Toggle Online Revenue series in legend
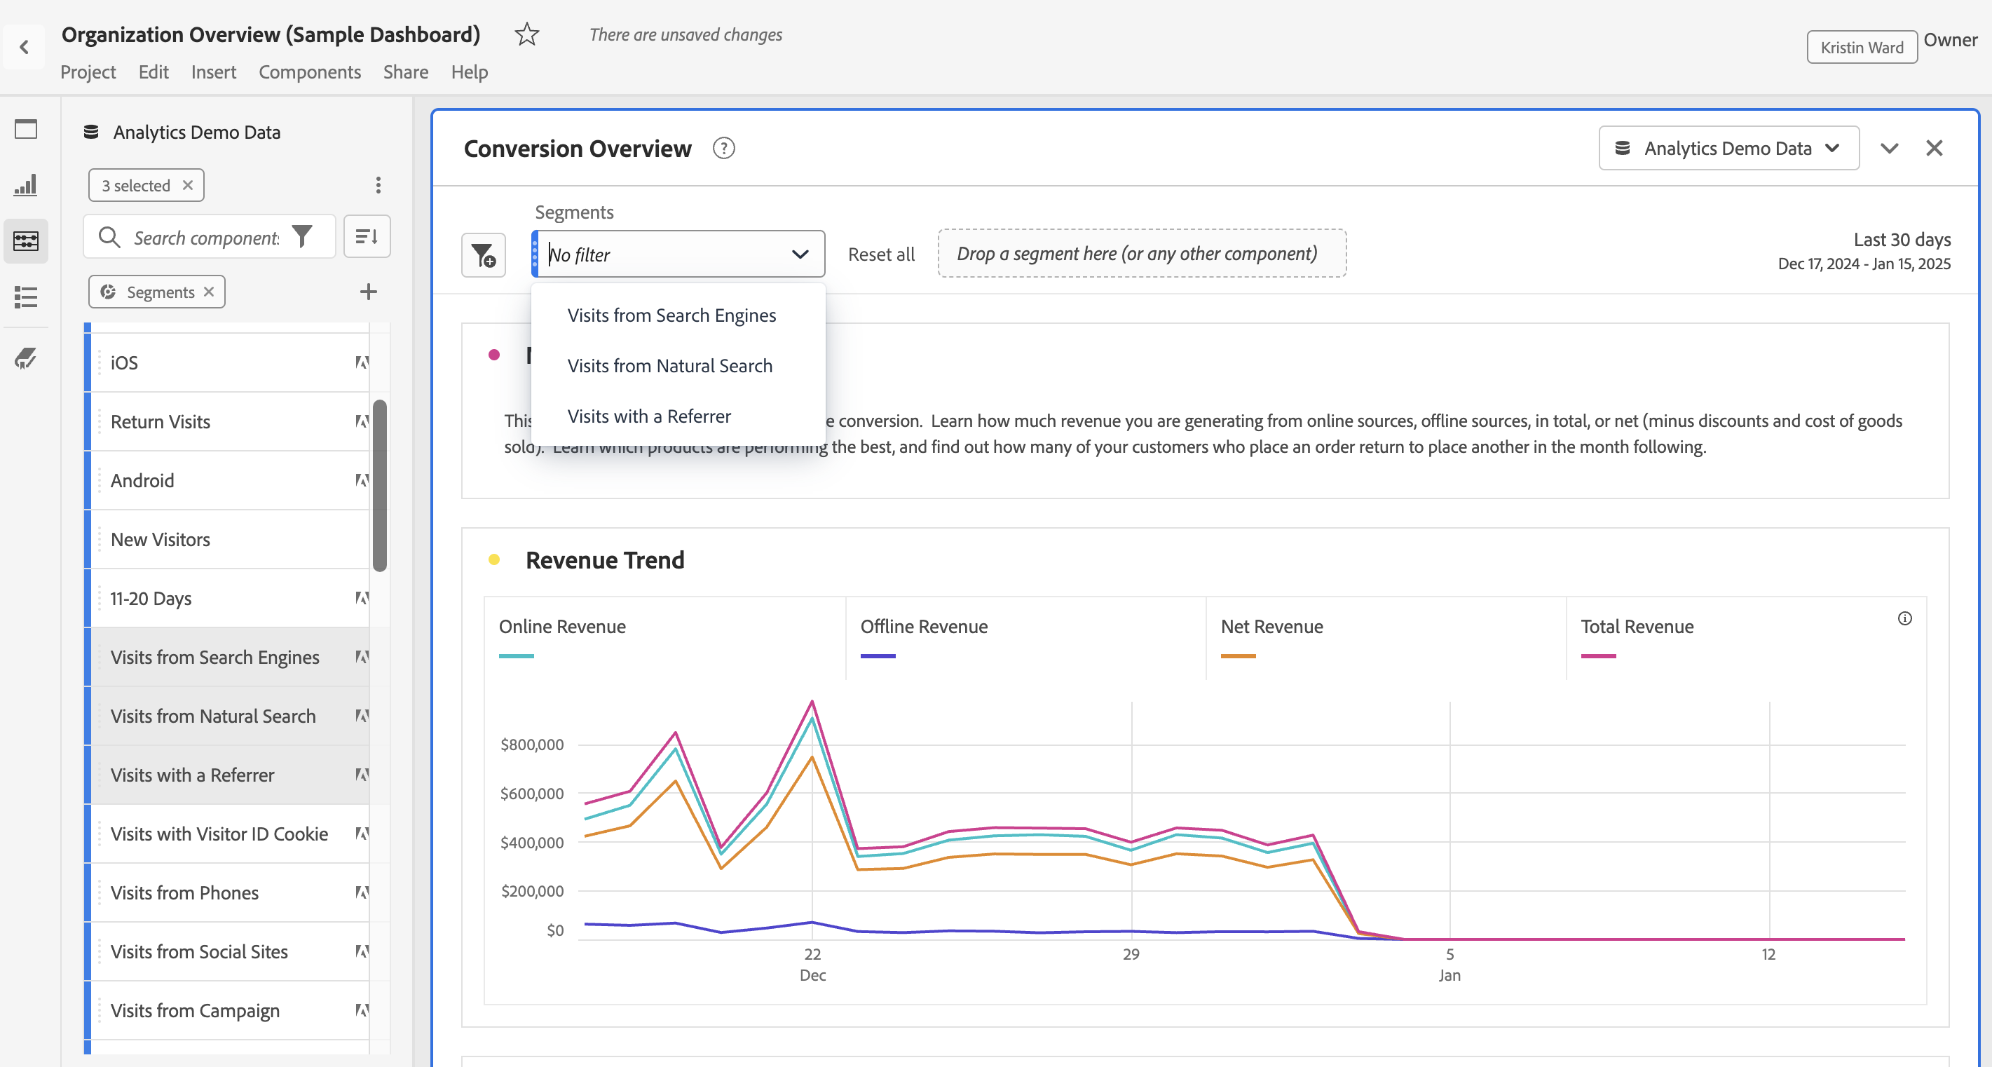1992x1067 pixels. [562, 626]
